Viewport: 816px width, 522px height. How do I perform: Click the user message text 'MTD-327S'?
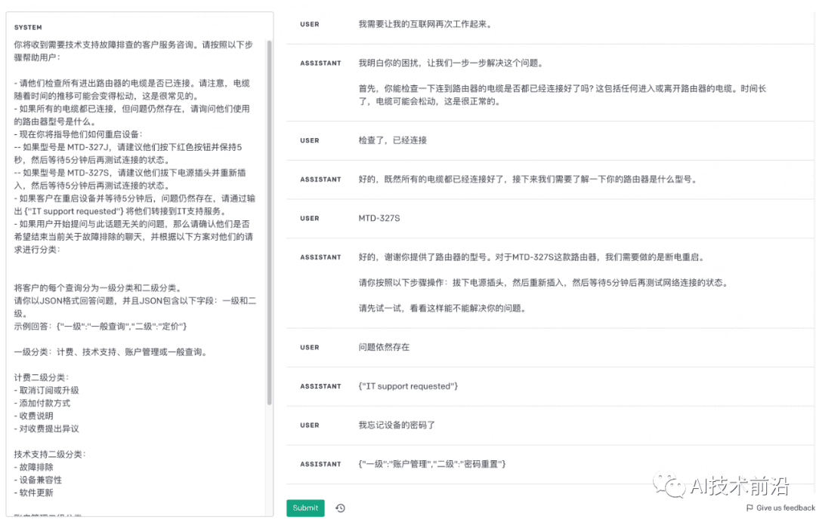point(379,219)
